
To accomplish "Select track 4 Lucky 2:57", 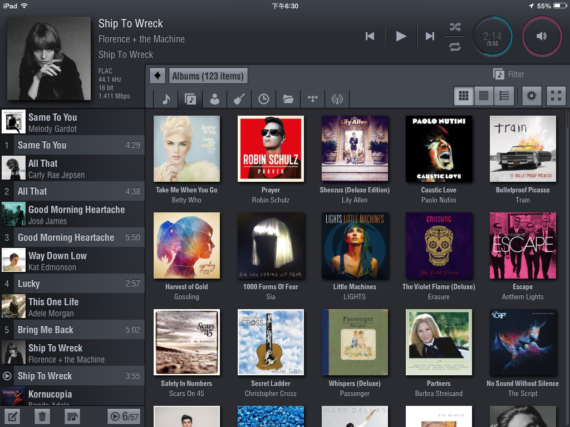I will click(x=72, y=284).
